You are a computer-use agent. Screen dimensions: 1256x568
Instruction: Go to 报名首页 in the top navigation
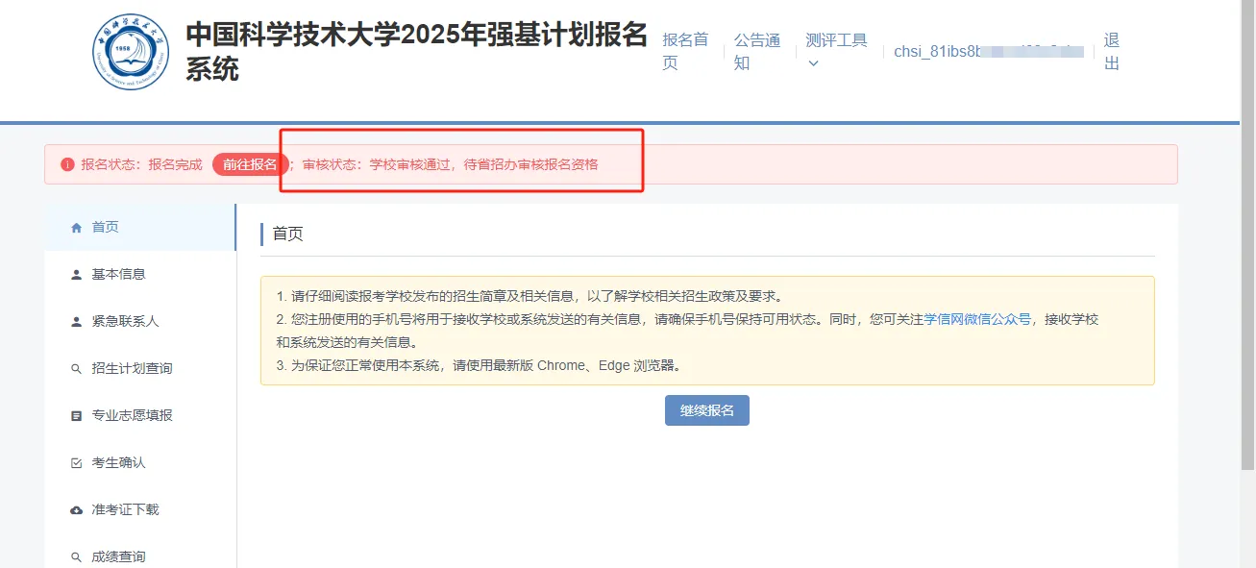(685, 52)
